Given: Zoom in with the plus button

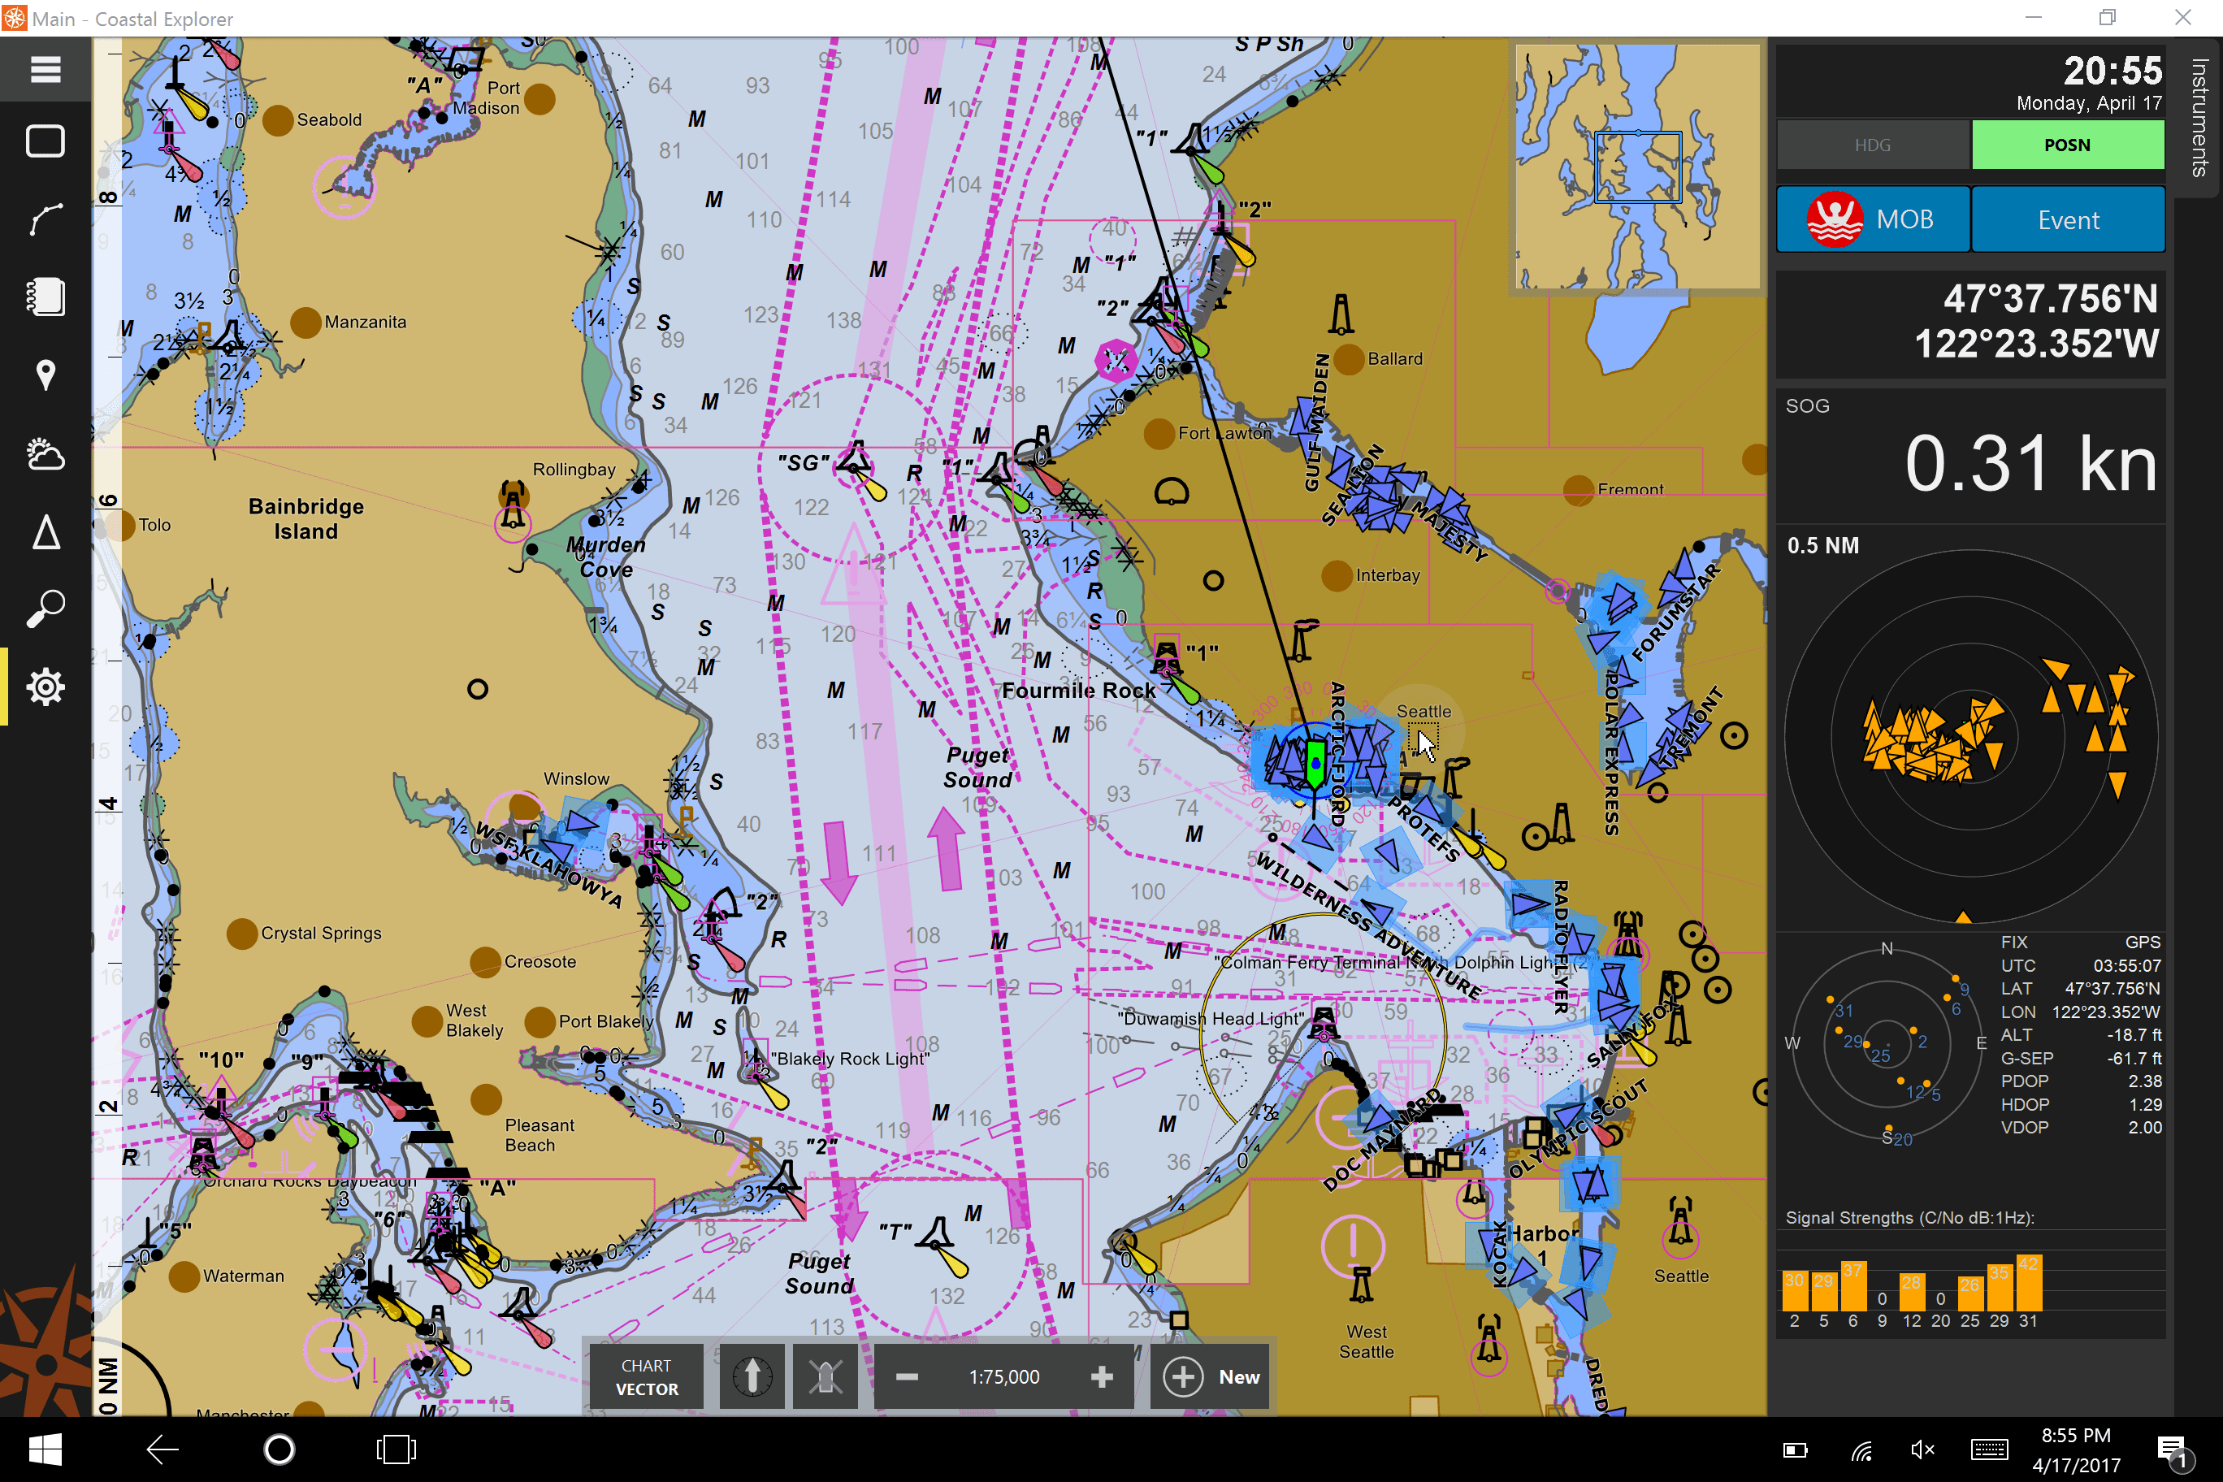Looking at the screenshot, I should [x=1101, y=1376].
